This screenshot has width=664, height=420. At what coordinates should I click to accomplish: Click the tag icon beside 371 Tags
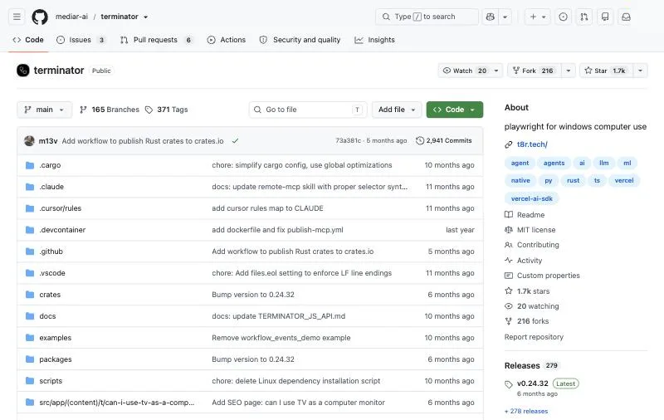pyautogui.click(x=149, y=110)
